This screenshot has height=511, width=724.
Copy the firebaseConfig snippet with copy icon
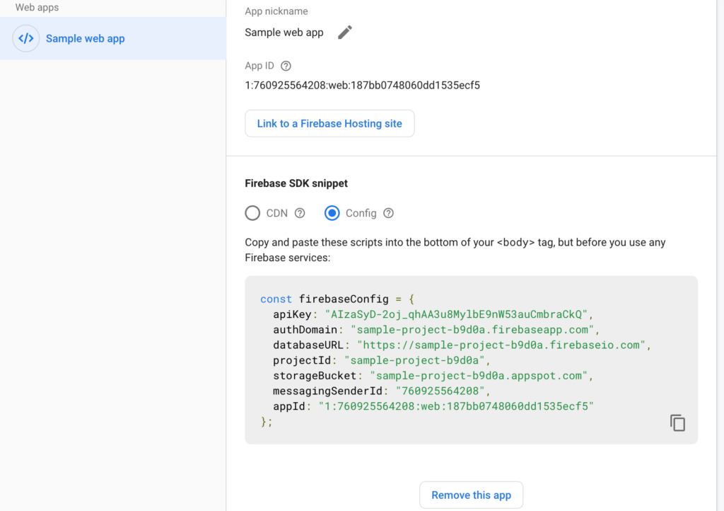click(677, 423)
